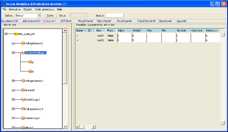Edit the Nominal cell of variable i

pos(183,35)
